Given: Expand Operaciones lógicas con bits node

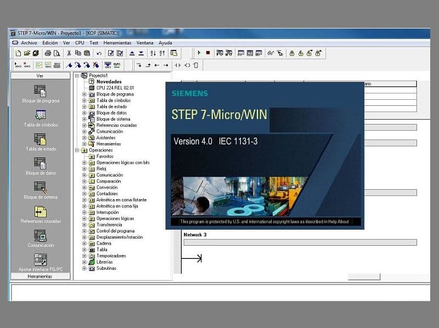Looking at the screenshot, I should tap(84, 162).
